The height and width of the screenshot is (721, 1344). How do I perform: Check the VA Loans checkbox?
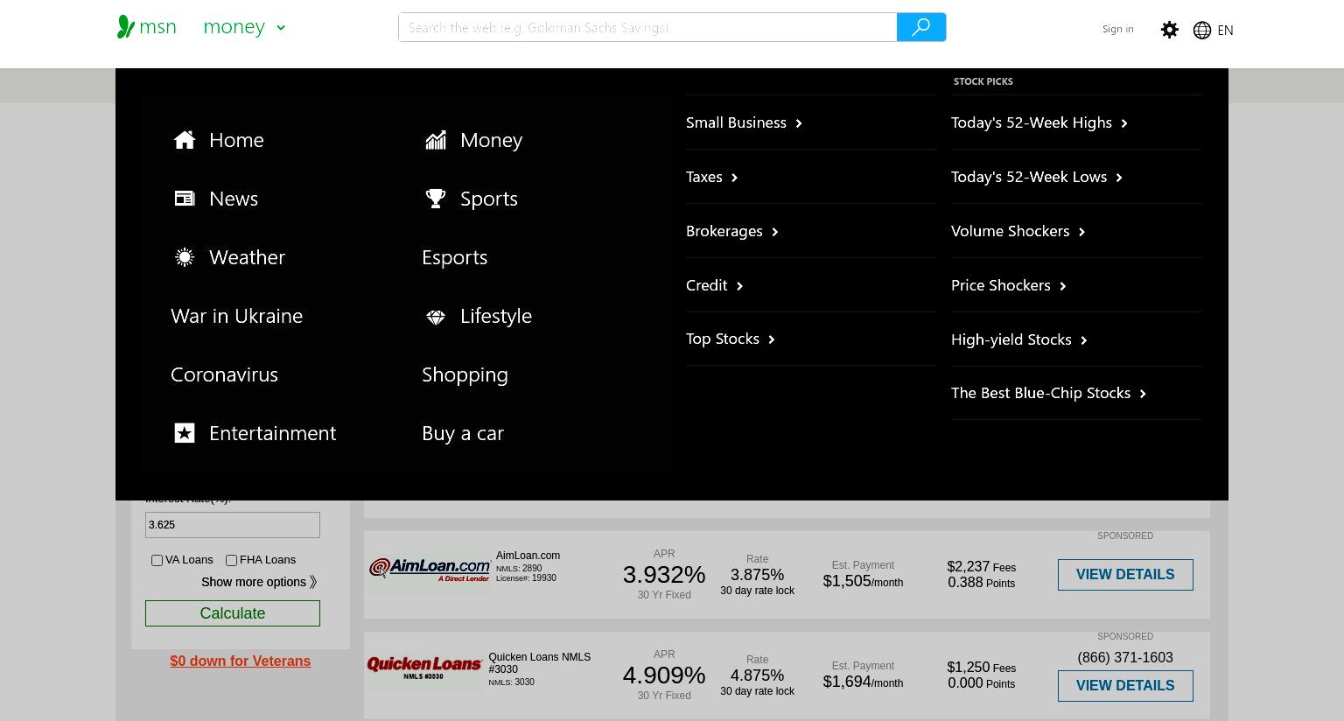[x=157, y=560]
